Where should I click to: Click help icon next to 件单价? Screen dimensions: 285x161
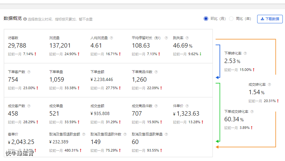pos(187,106)
